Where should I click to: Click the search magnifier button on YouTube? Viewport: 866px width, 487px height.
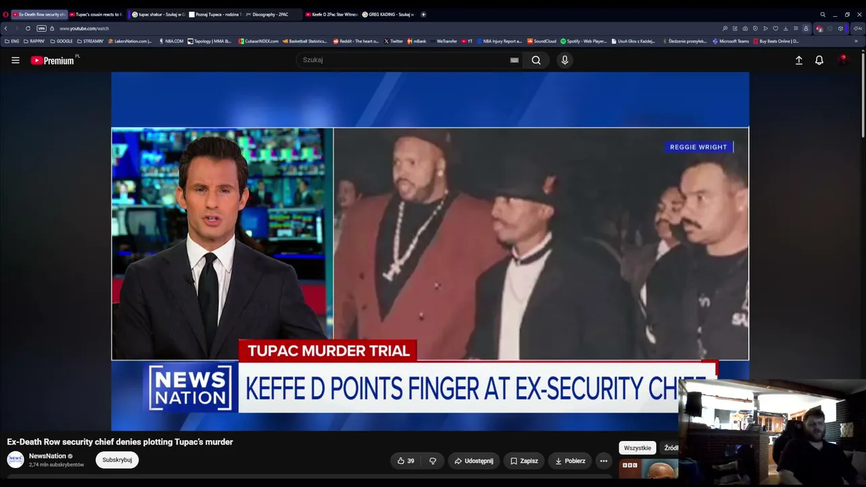pyautogui.click(x=536, y=60)
